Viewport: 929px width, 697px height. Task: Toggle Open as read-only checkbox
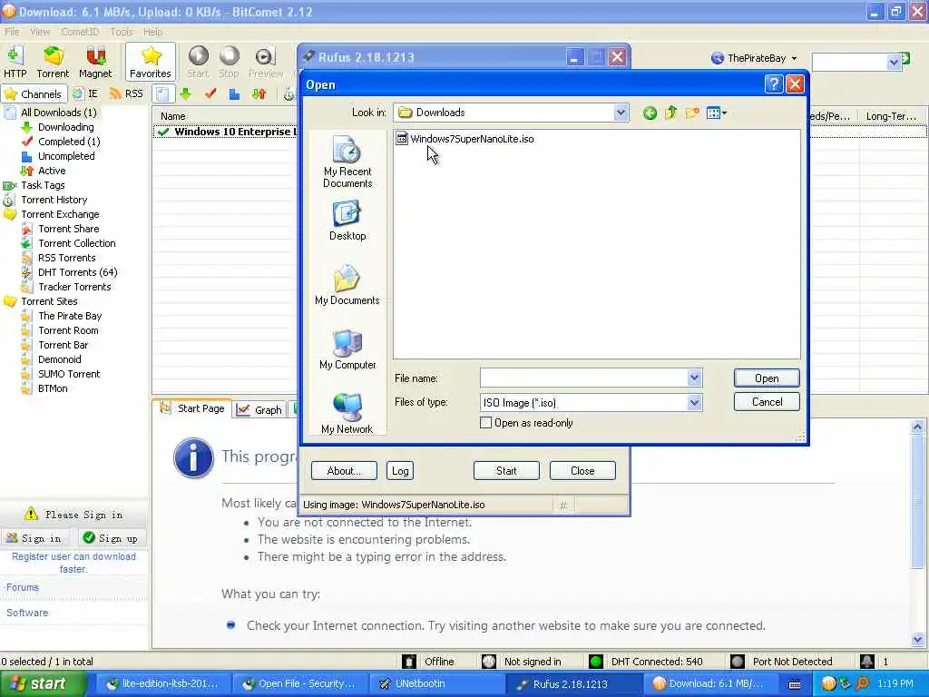(485, 423)
